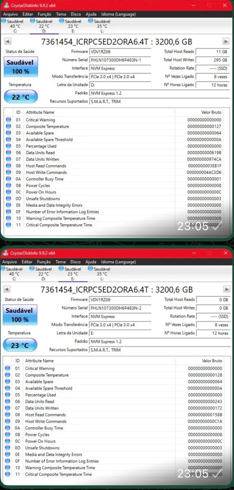The width and height of the screenshot is (234, 490).
Task: Click the status icon of Host Write Commands row, bottom window
Action: click(8, 421)
